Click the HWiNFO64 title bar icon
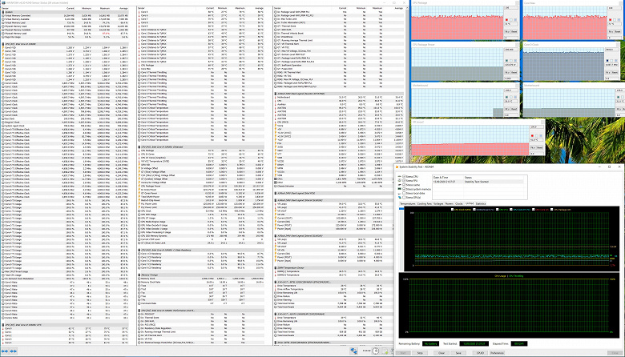This screenshot has width=625, height=357. pyautogui.click(x=2, y=2)
